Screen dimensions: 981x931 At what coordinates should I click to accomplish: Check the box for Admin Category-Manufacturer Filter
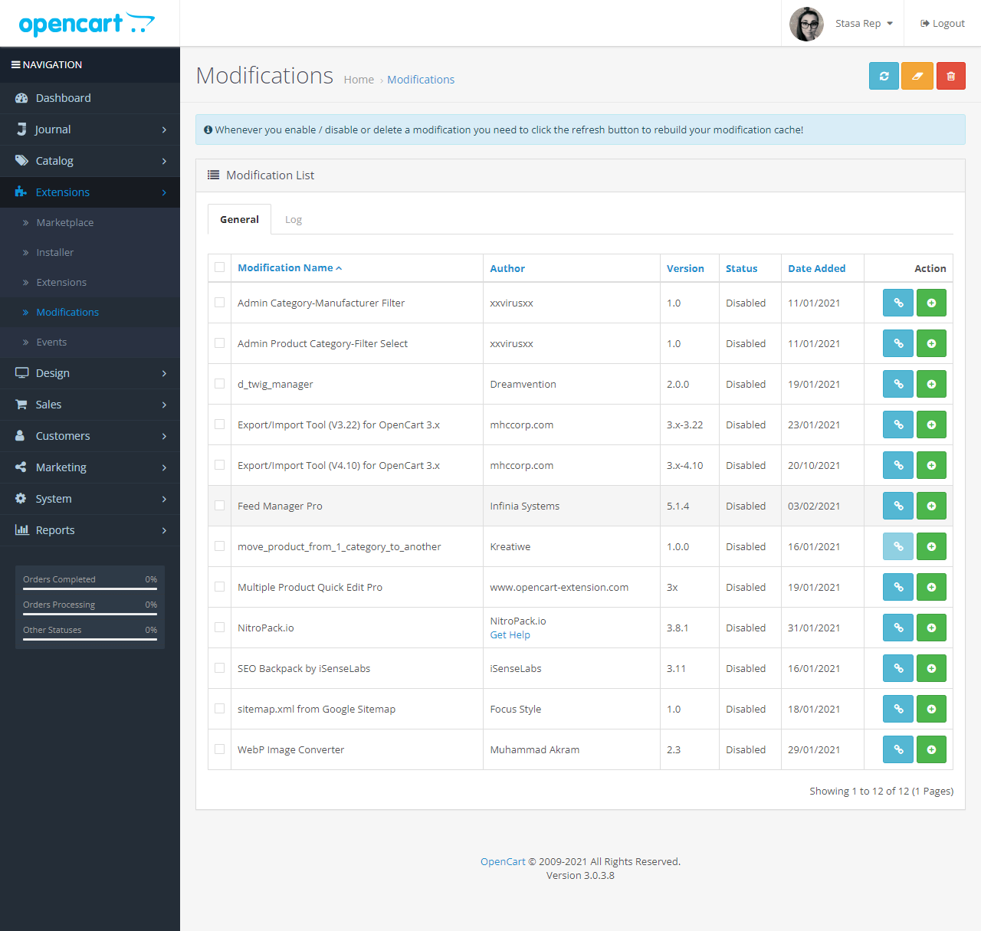tap(220, 303)
